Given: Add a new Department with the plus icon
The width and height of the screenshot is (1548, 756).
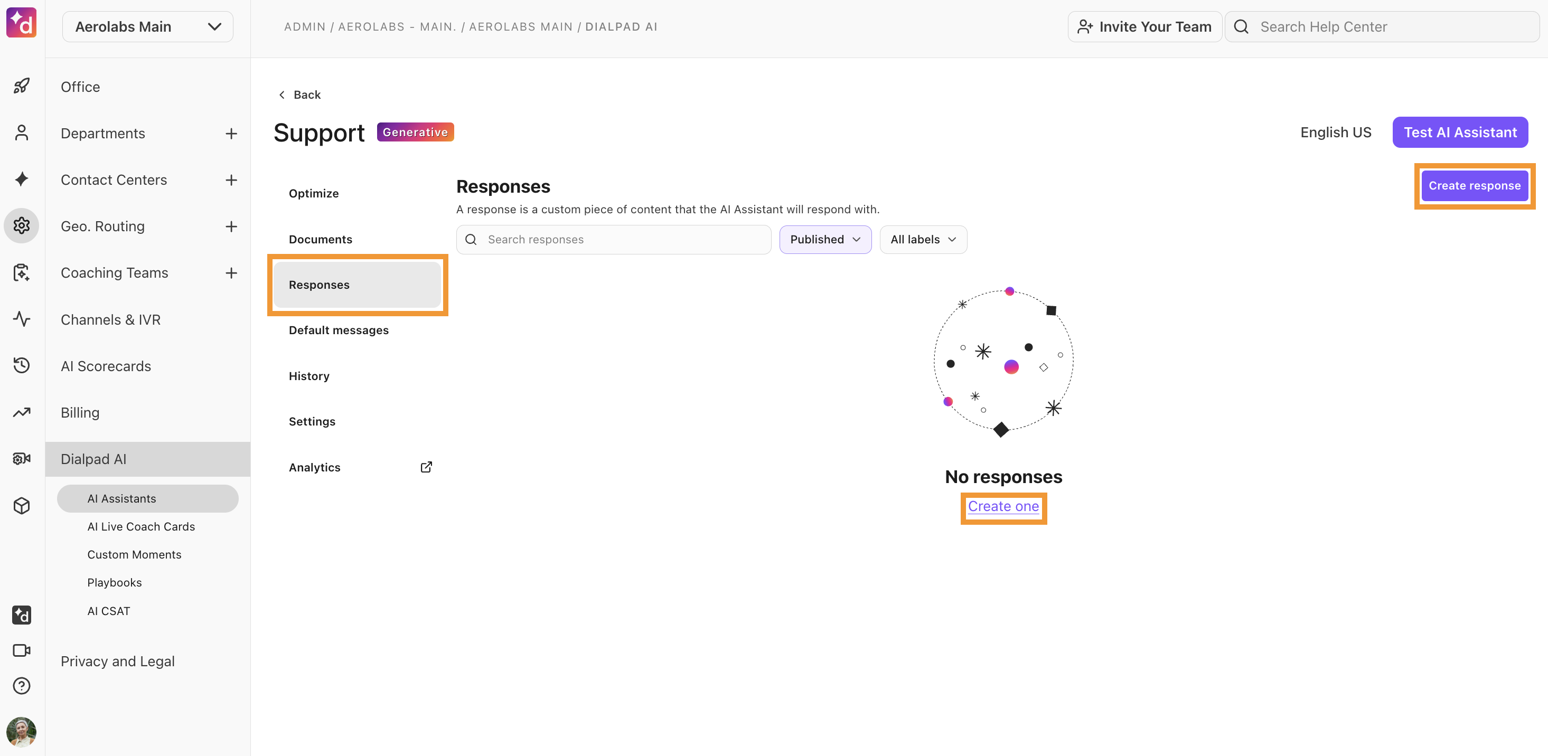Looking at the screenshot, I should (x=231, y=134).
